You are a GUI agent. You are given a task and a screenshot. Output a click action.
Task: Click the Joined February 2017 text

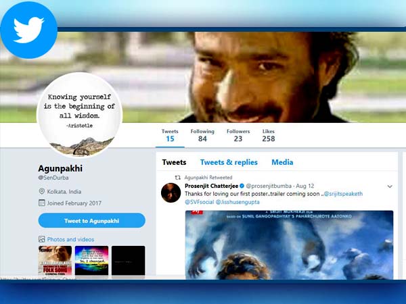pyautogui.click(x=74, y=203)
